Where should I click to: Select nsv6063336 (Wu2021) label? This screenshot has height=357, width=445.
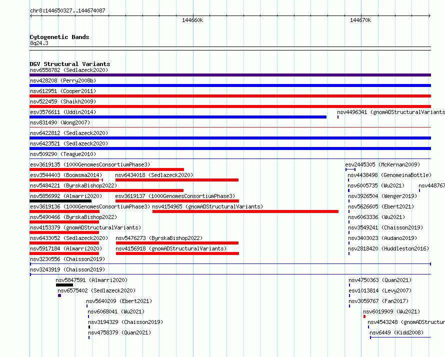point(376,217)
